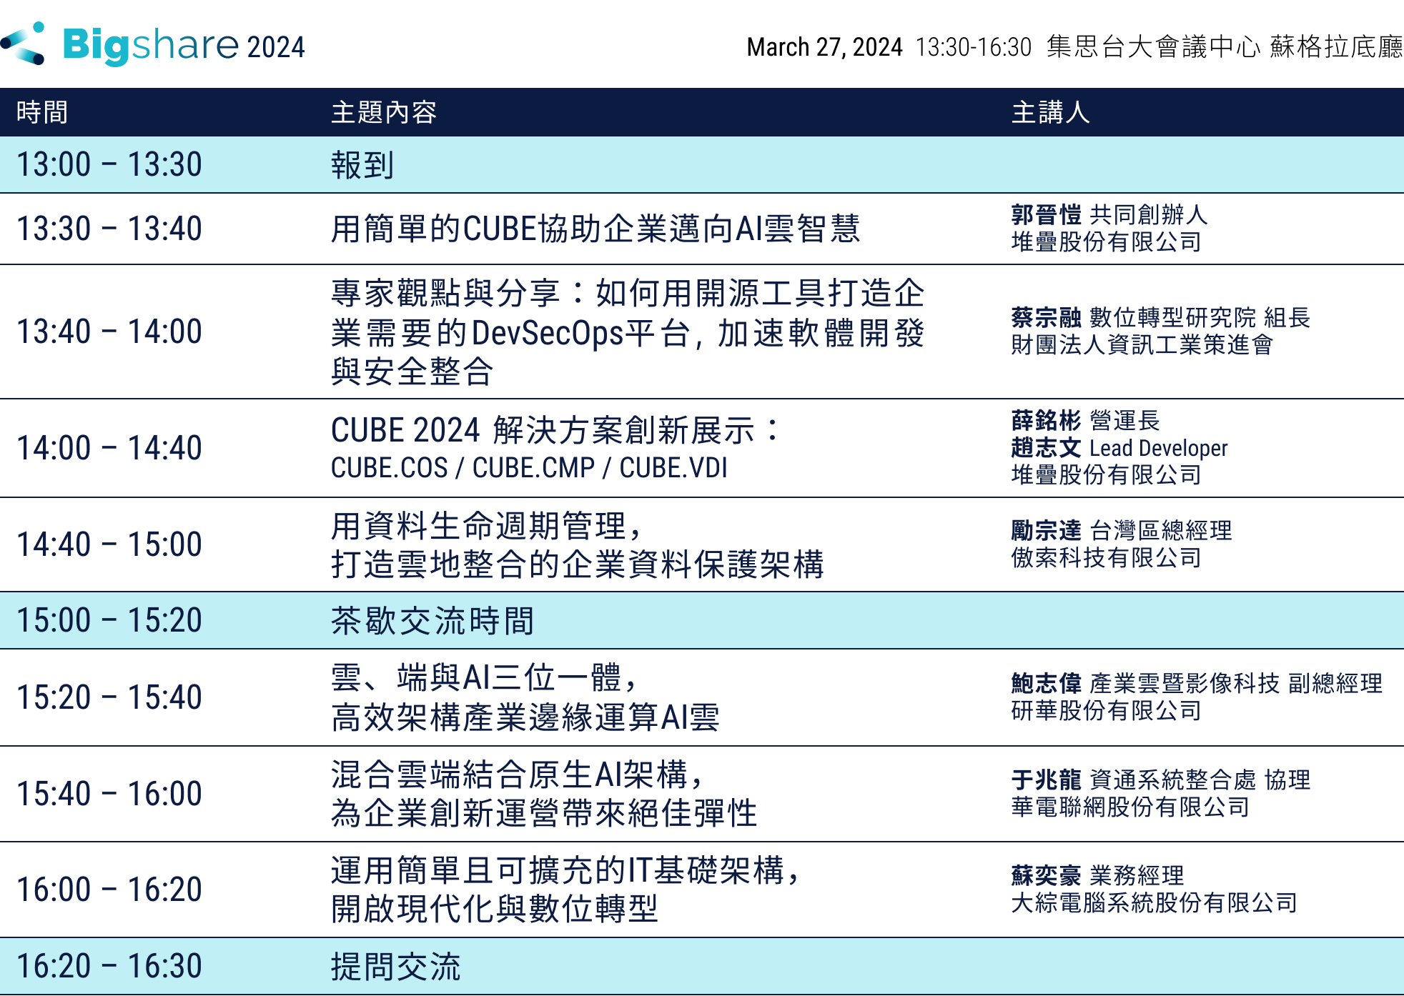Click the 主講人 column header

tap(1050, 112)
